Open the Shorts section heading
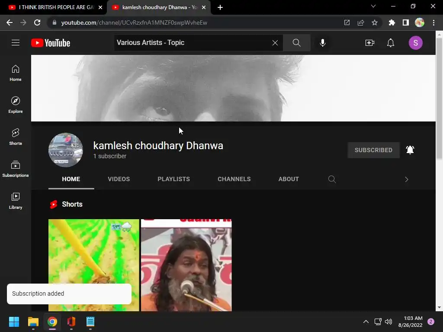Viewport: 443px width, 332px height. [x=72, y=204]
